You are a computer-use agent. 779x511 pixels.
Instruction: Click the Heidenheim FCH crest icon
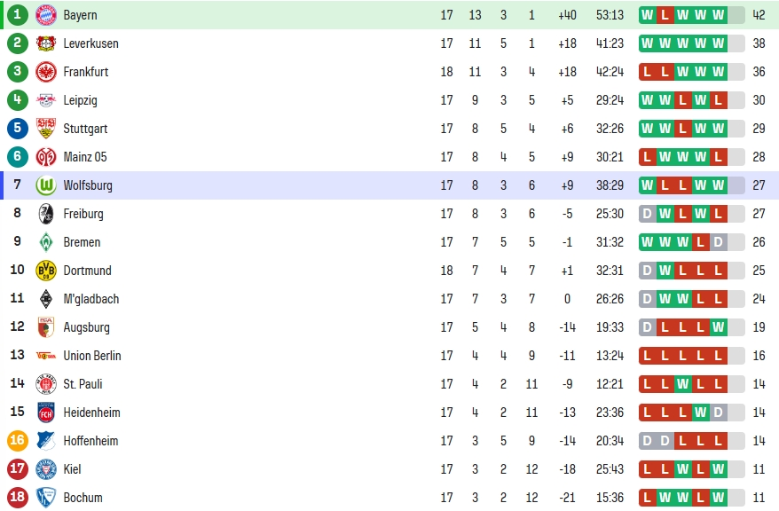click(46, 413)
